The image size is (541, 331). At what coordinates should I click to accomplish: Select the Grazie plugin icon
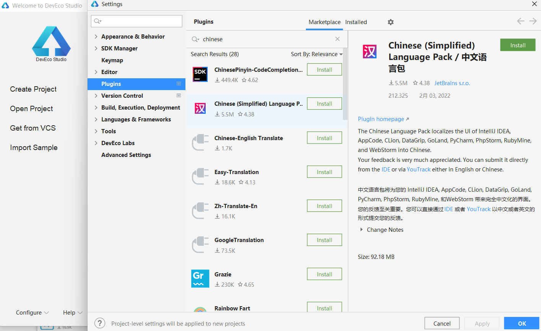tap(200, 279)
